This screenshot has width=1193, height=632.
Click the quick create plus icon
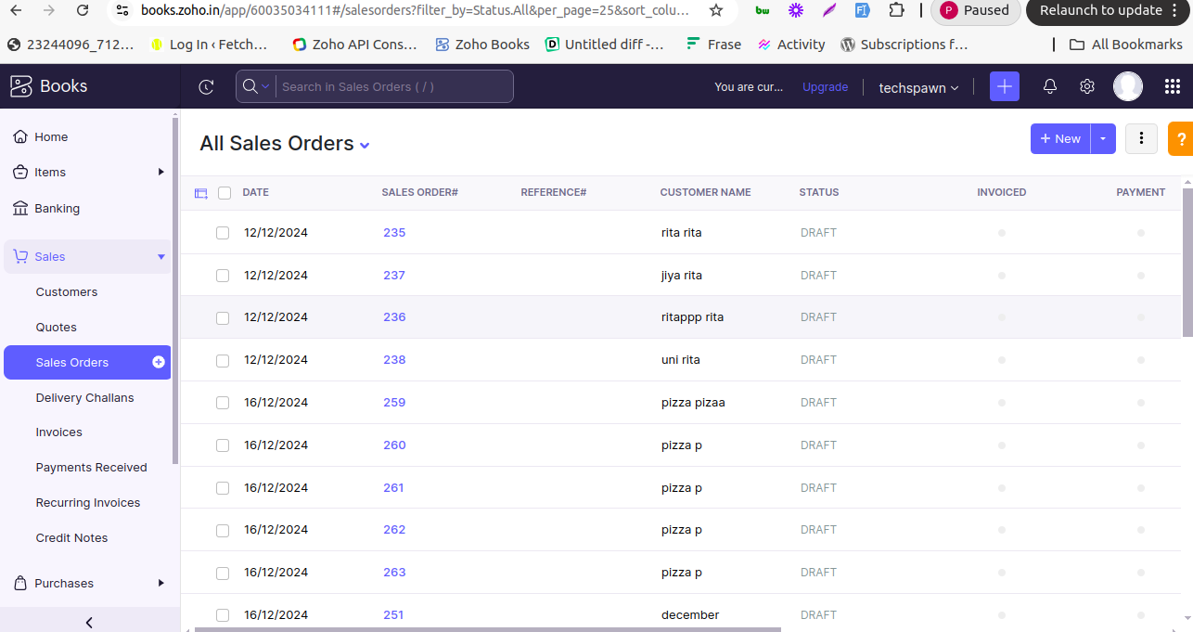(1004, 86)
